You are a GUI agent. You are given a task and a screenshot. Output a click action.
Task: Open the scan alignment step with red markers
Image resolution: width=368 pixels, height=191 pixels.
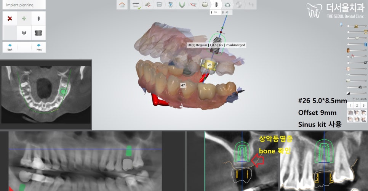pos(148,5)
